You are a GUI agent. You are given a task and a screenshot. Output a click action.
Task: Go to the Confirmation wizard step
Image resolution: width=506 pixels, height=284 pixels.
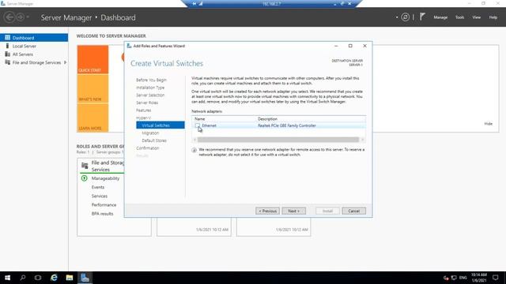click(148, 148)
